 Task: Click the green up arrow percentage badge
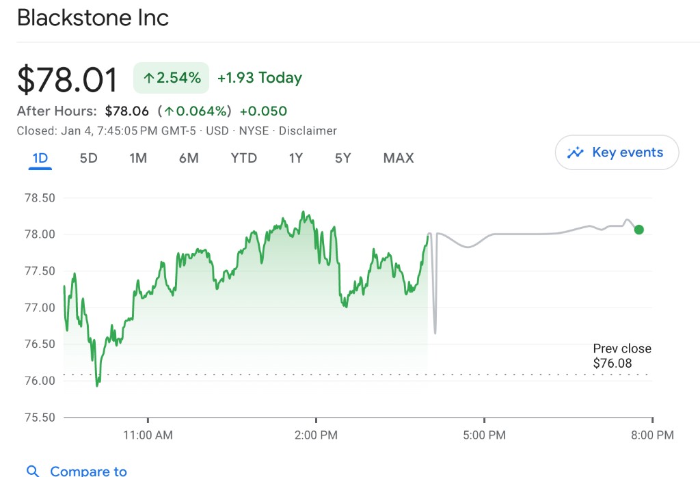pos(172,78)
